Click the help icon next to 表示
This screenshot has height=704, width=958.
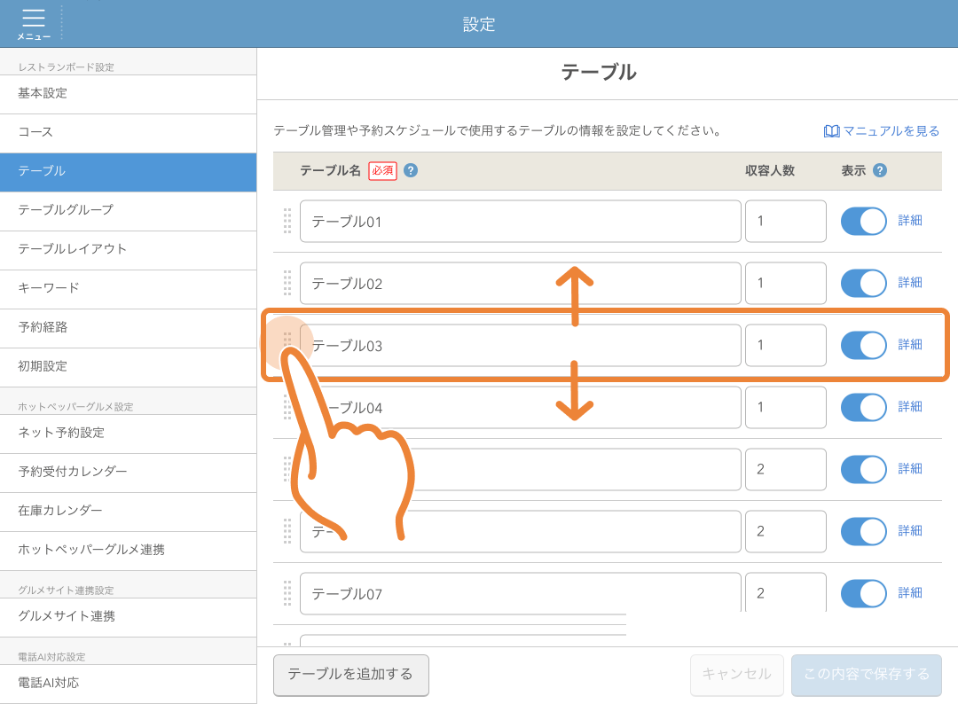coord(882,170)
